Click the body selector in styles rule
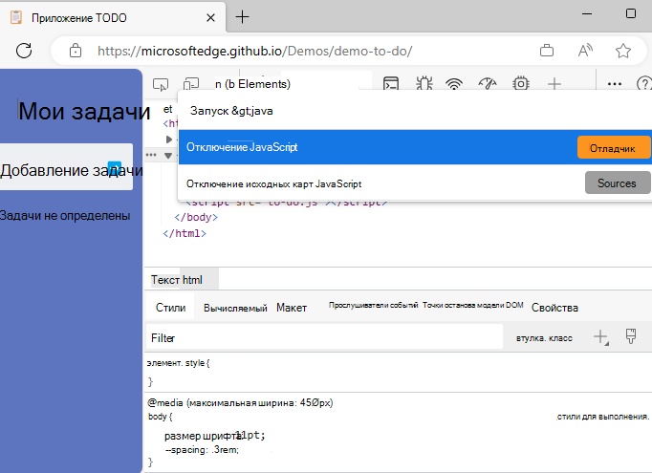 pos(157,417)
